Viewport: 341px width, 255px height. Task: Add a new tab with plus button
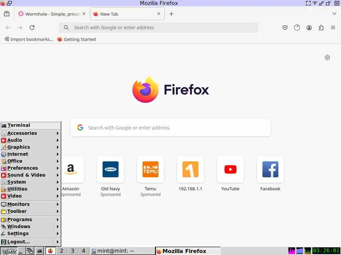tap(171, 14)
